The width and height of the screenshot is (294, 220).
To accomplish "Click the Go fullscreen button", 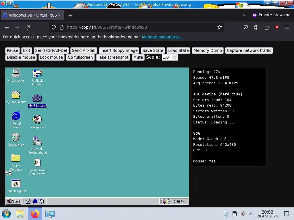I will (x=80, y=57).
